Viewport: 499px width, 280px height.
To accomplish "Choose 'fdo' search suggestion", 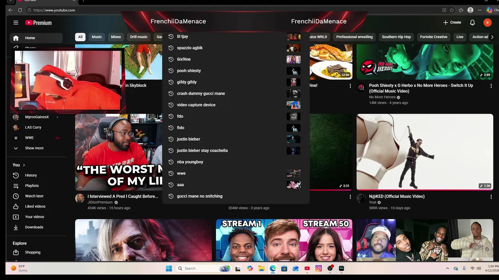I will pos(236,116).
